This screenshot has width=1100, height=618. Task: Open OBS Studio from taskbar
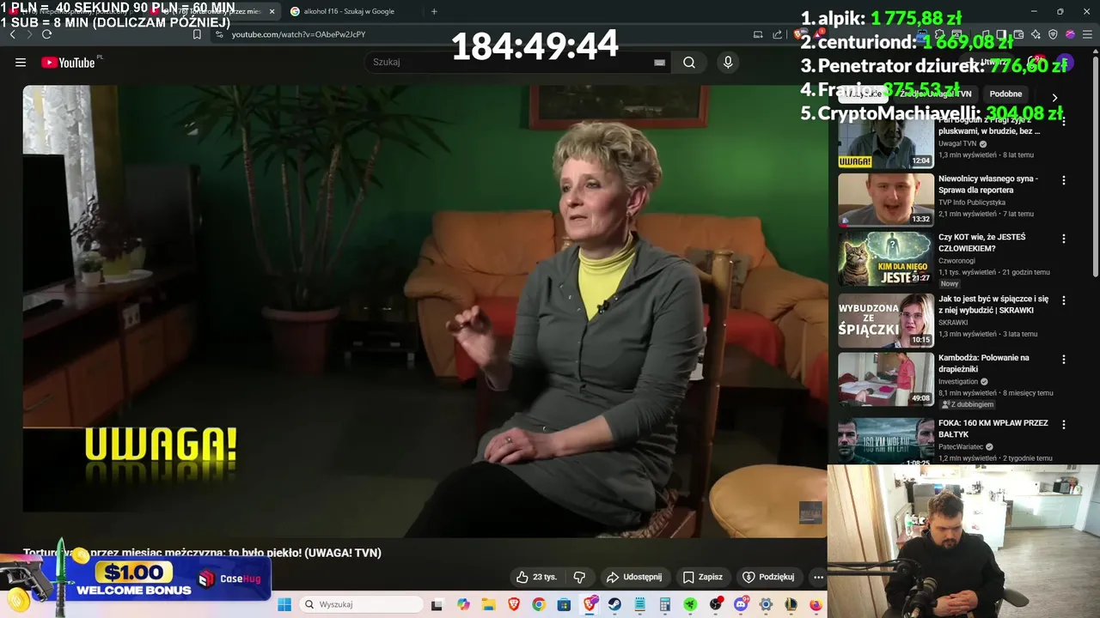tap(715, 604)
